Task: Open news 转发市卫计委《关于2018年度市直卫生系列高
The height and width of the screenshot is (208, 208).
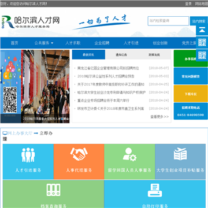Action: 111,109
